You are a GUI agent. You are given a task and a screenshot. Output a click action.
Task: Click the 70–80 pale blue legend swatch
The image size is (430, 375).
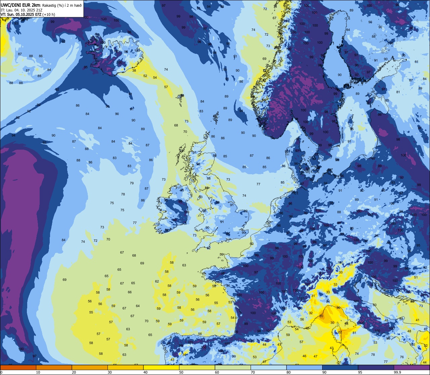click(268, 367)
